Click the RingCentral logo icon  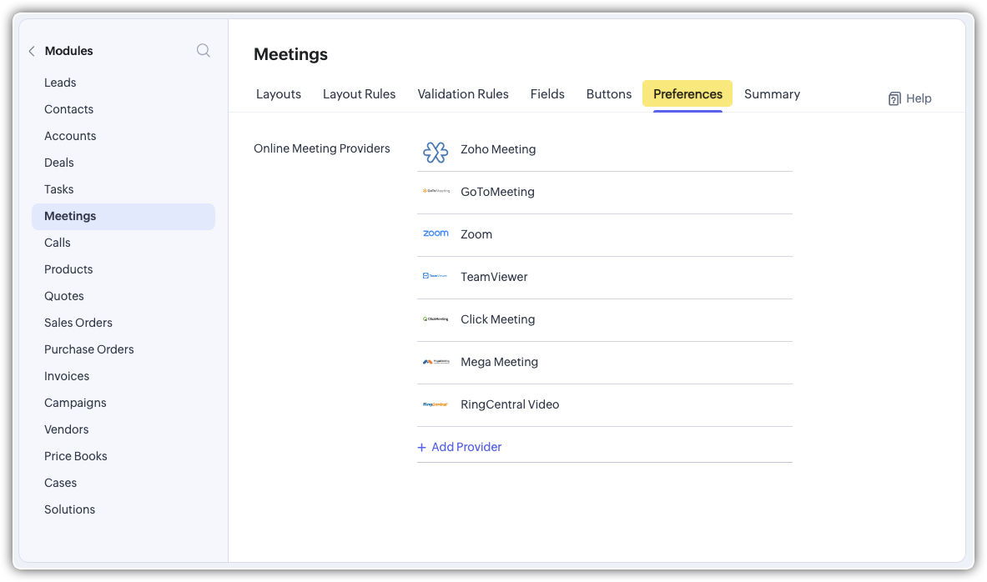436,404
